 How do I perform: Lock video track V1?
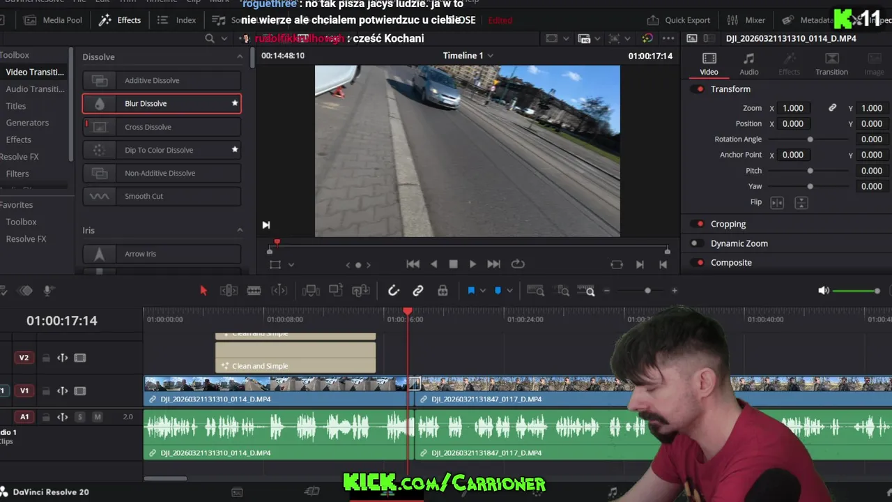[x=46, y=391]
